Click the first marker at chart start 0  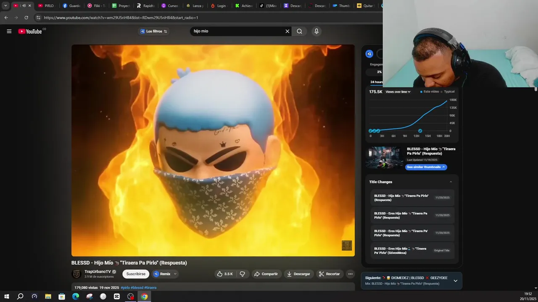point(370,131)
